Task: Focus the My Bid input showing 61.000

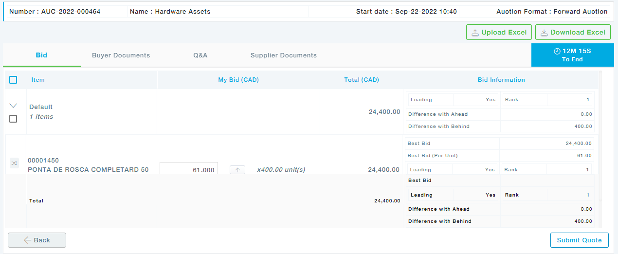Action: tap(189, 170)
